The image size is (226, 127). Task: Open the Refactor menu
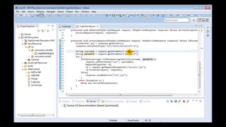pos(40,12)
